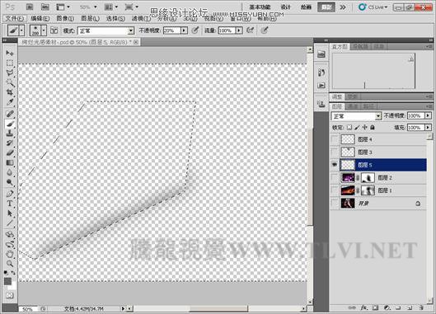
Task: Select the Path Selection tool
Action: tap(10, 213)
